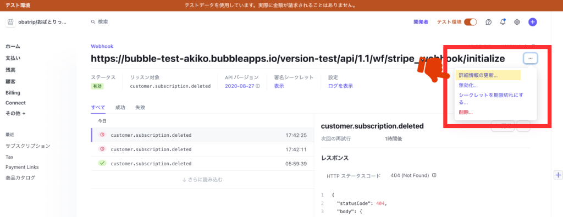Switch to the 成功 tab
The height and width of the screenshot is (217, 563).
[x=120, y=107]
